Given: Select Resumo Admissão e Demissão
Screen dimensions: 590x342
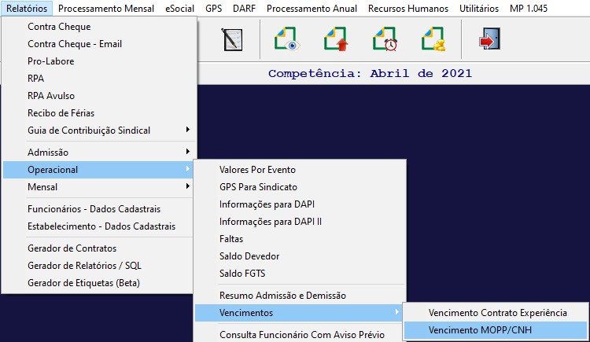Looking at the screenshot, I should coord(300,296).
